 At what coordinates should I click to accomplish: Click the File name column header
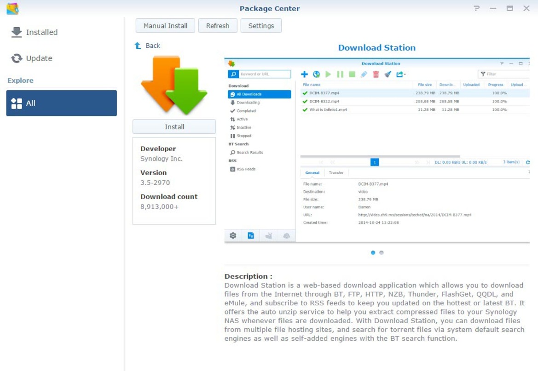(312, 85)
